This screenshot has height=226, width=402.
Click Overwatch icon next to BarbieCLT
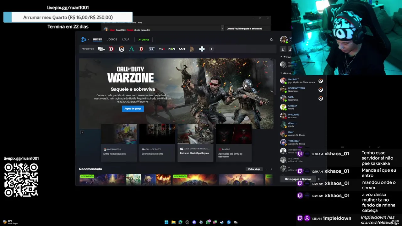321,81
